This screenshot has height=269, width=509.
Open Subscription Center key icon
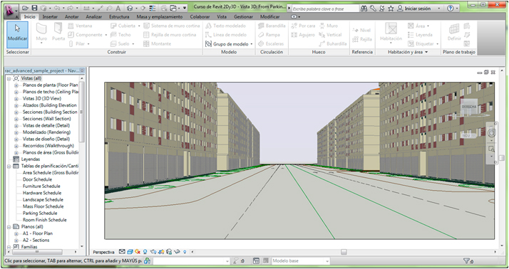(373, 9)
